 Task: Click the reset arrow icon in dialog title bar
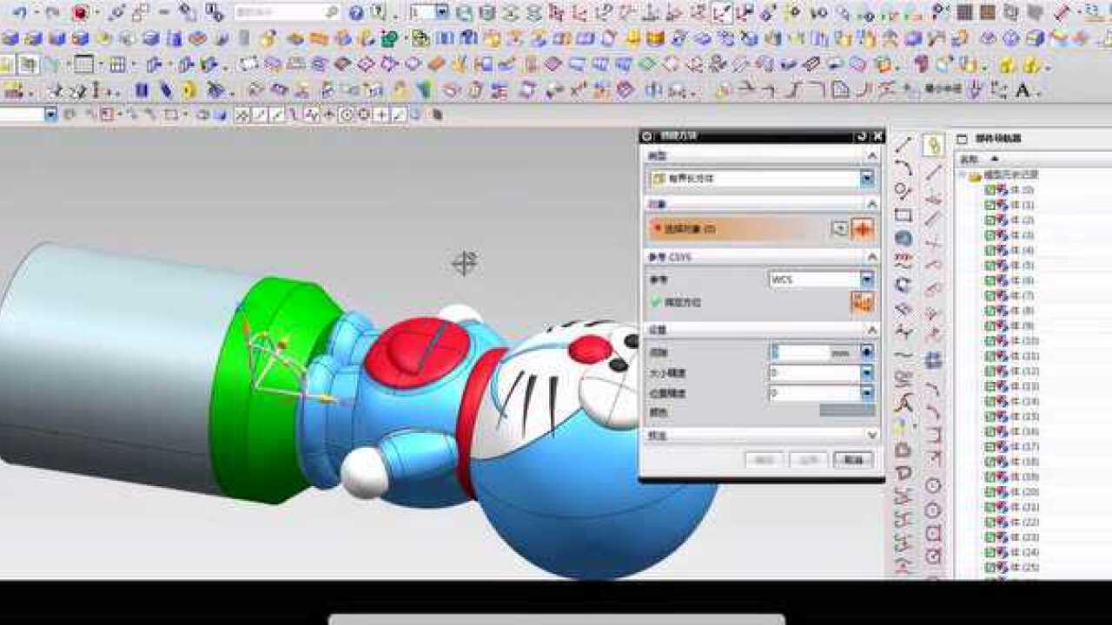coord(861,136)
